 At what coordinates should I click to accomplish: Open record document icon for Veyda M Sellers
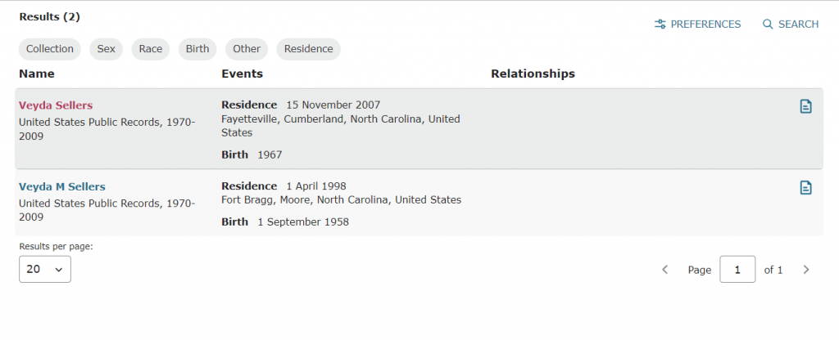[805, 188]
